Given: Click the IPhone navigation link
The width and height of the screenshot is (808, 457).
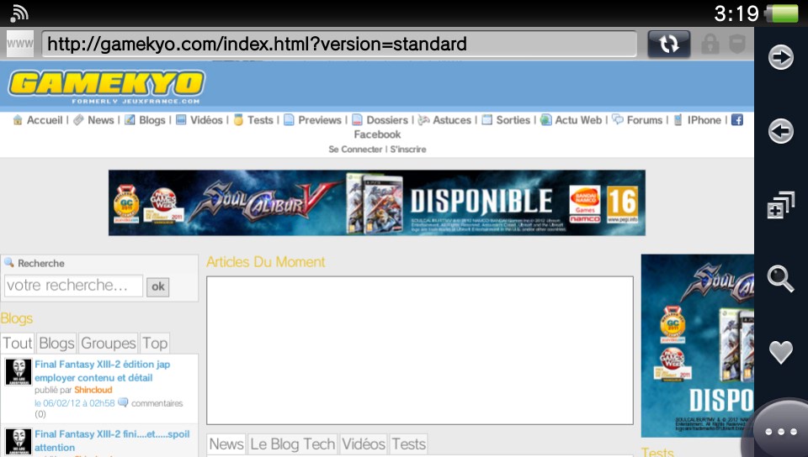Looking at the screenshot, I should click(704, 120).
